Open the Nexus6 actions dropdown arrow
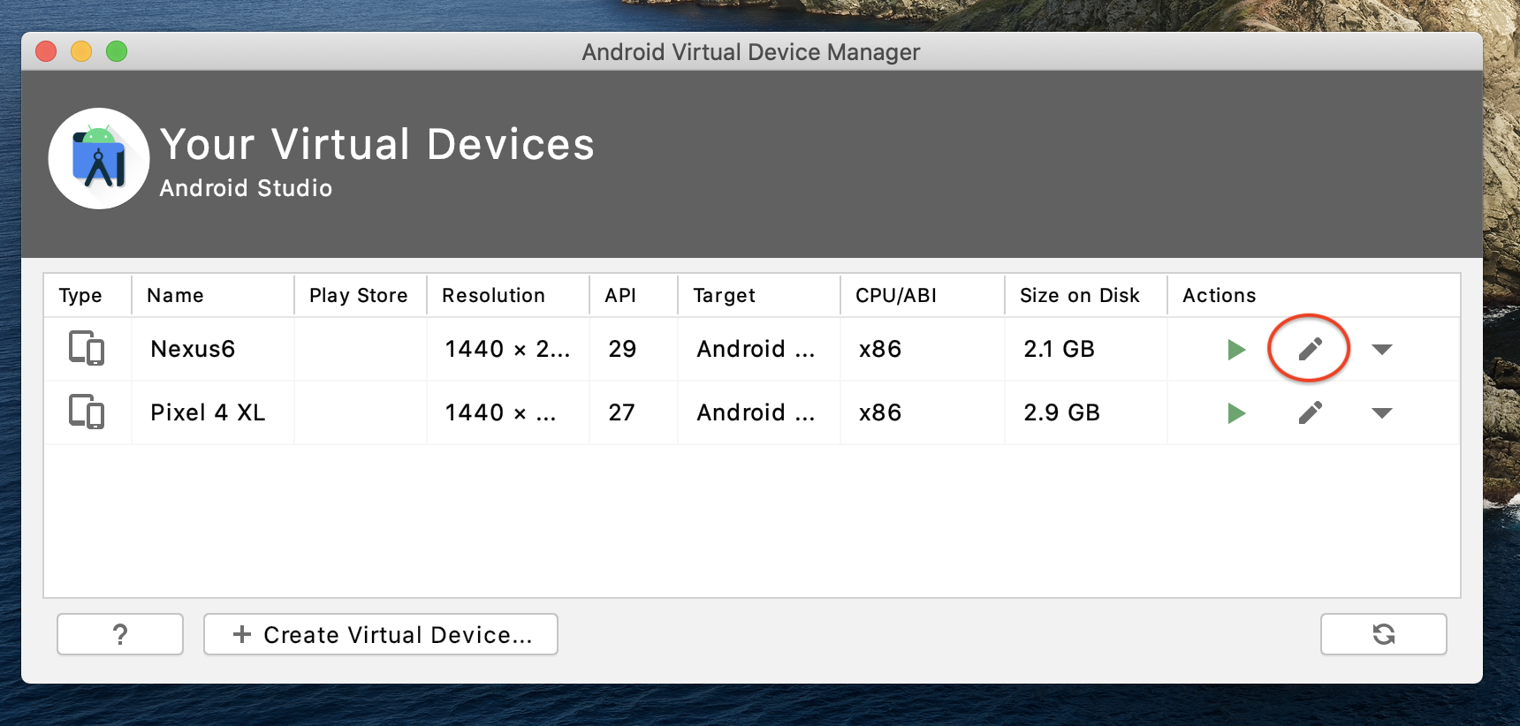 (1382, 350)
